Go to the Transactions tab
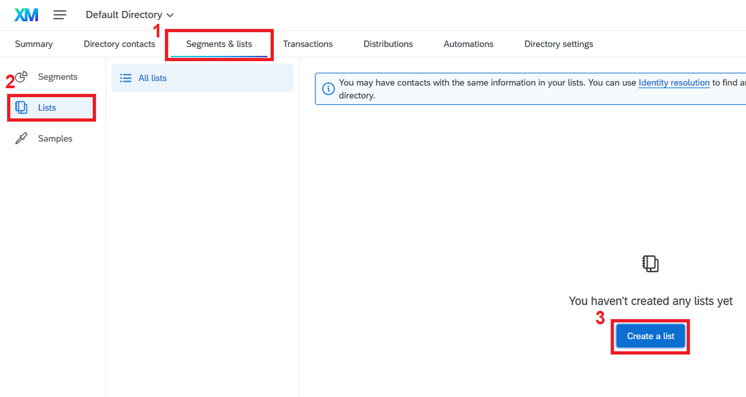Screen dimensions: 746x397 tap(308, 44)
